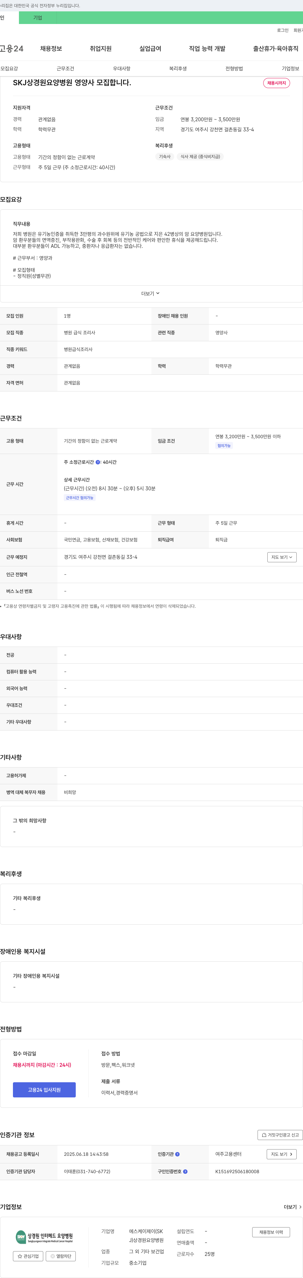Click 중소기업 company size value

pos(138,1263)
